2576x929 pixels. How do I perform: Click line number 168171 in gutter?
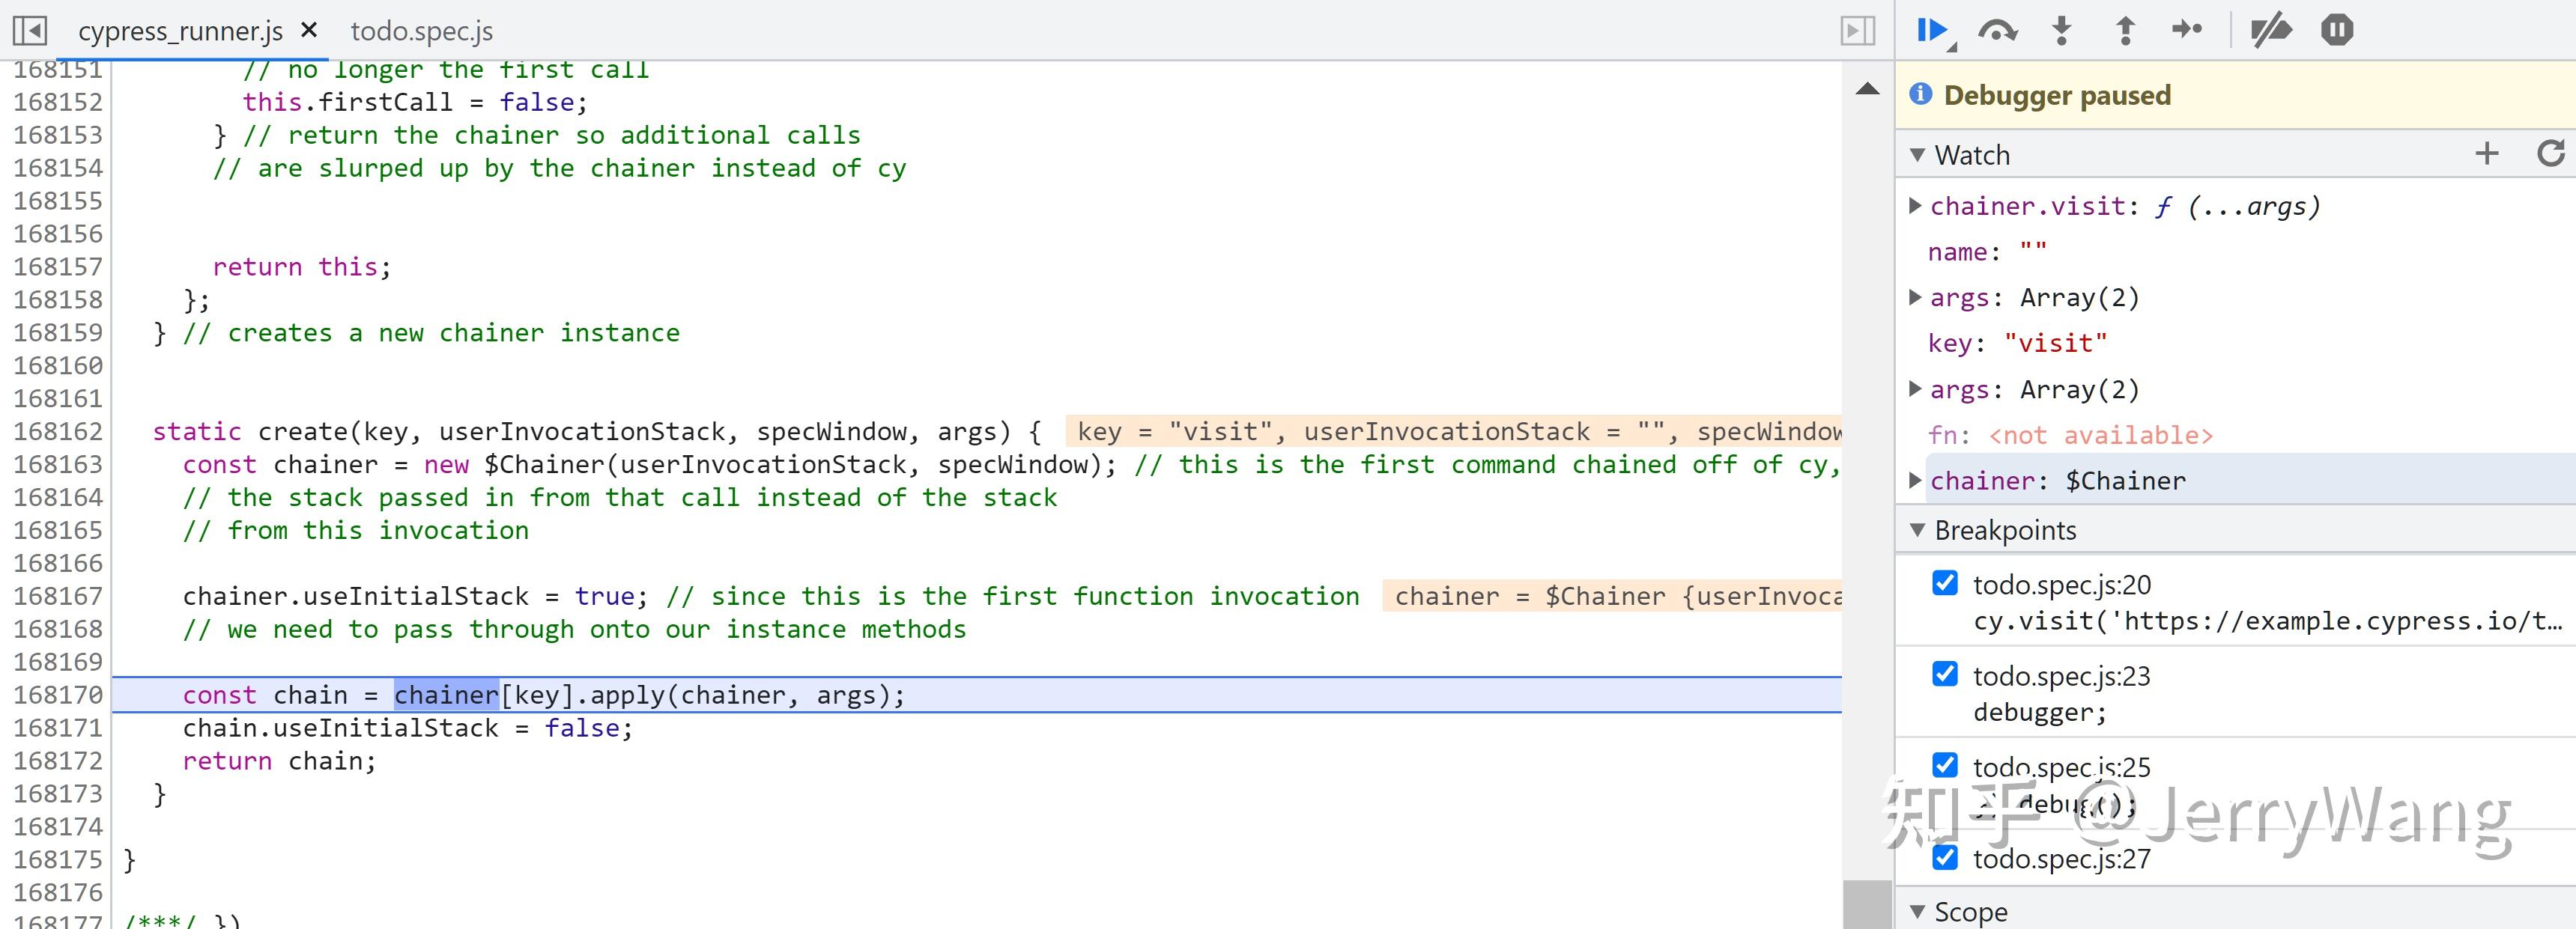coord(58,728)
